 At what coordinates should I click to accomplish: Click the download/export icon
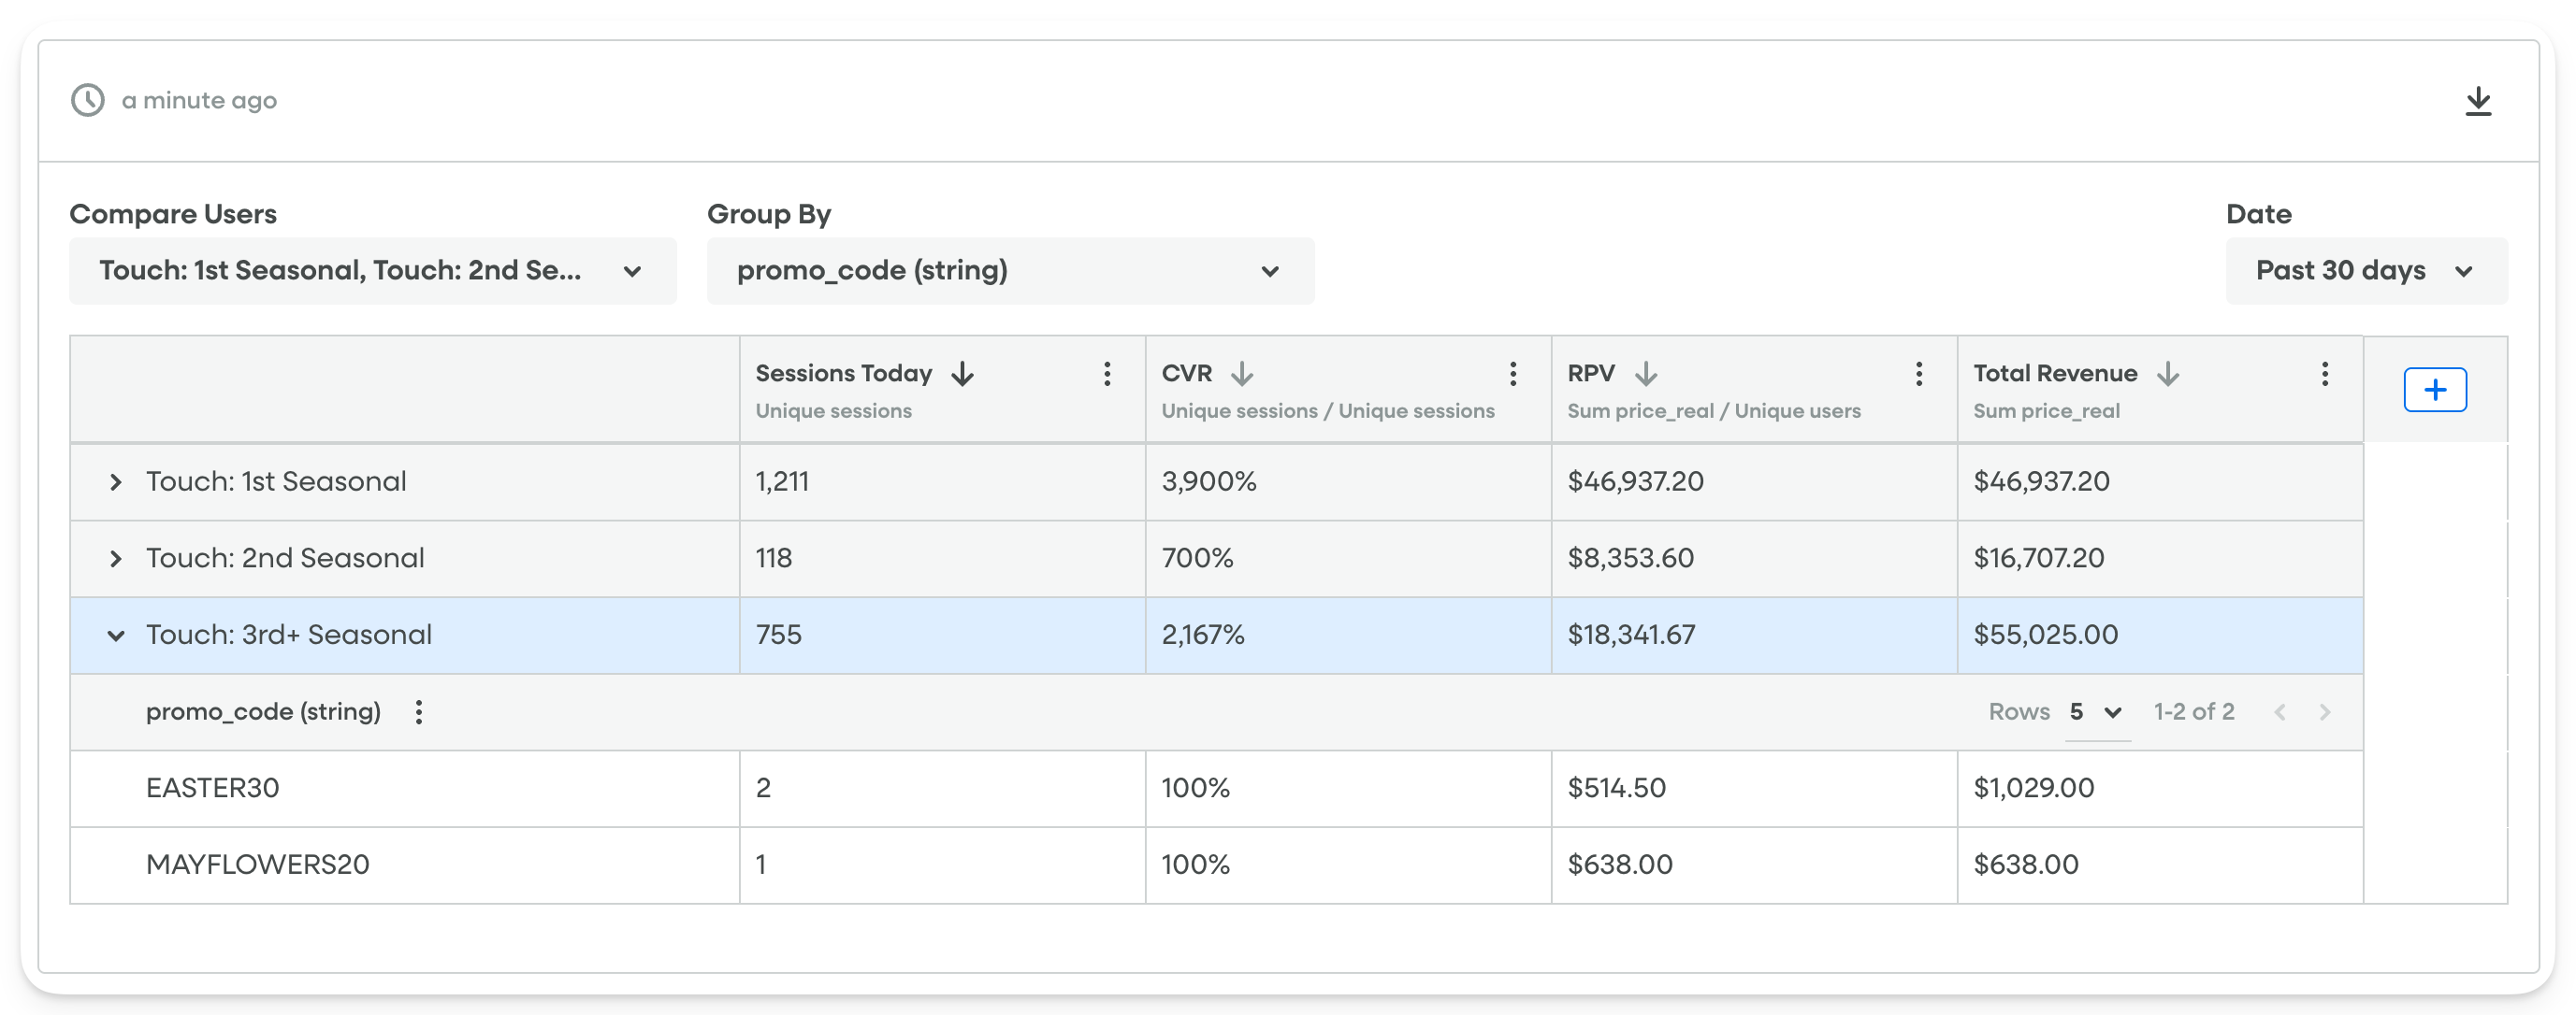point(2480,99)
